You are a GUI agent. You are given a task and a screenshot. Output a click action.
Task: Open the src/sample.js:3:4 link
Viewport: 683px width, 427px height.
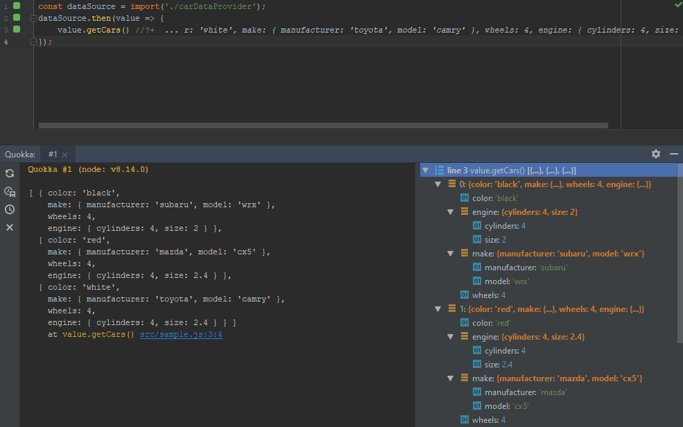[x=180, y=335]
